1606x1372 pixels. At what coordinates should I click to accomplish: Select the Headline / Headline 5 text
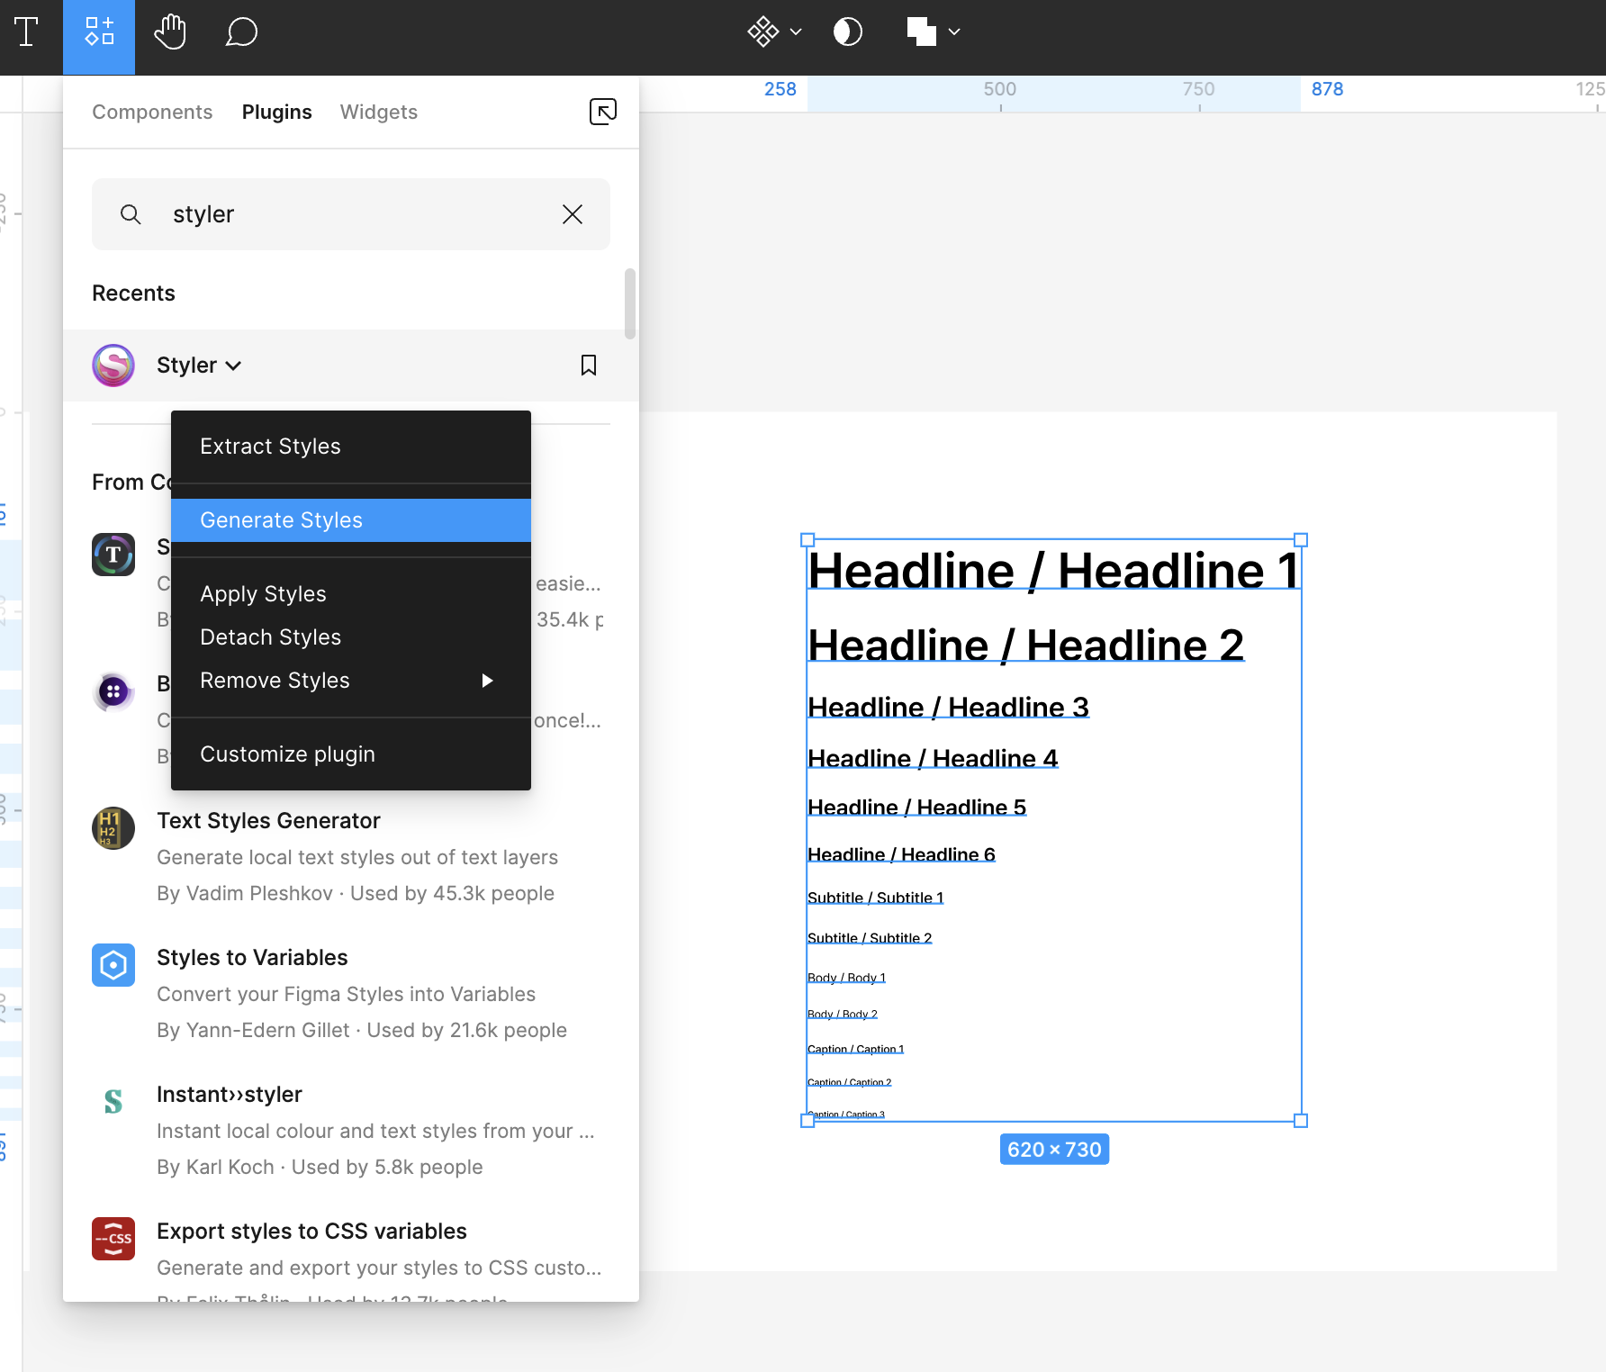pos(916,808)
